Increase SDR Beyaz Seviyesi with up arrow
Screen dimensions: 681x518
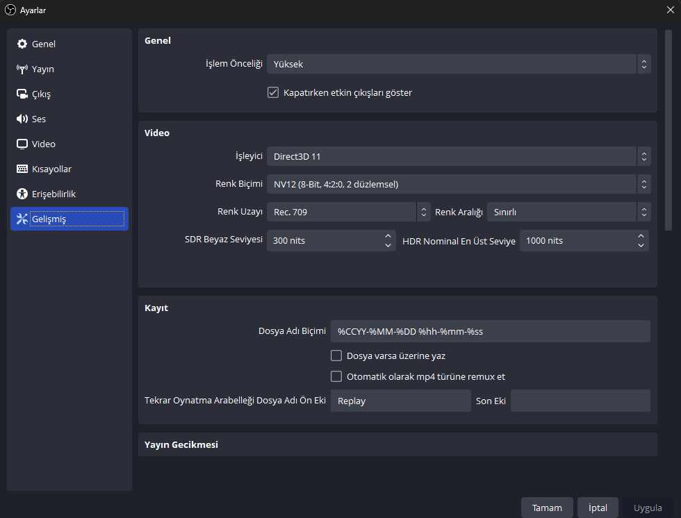point(388,235)
